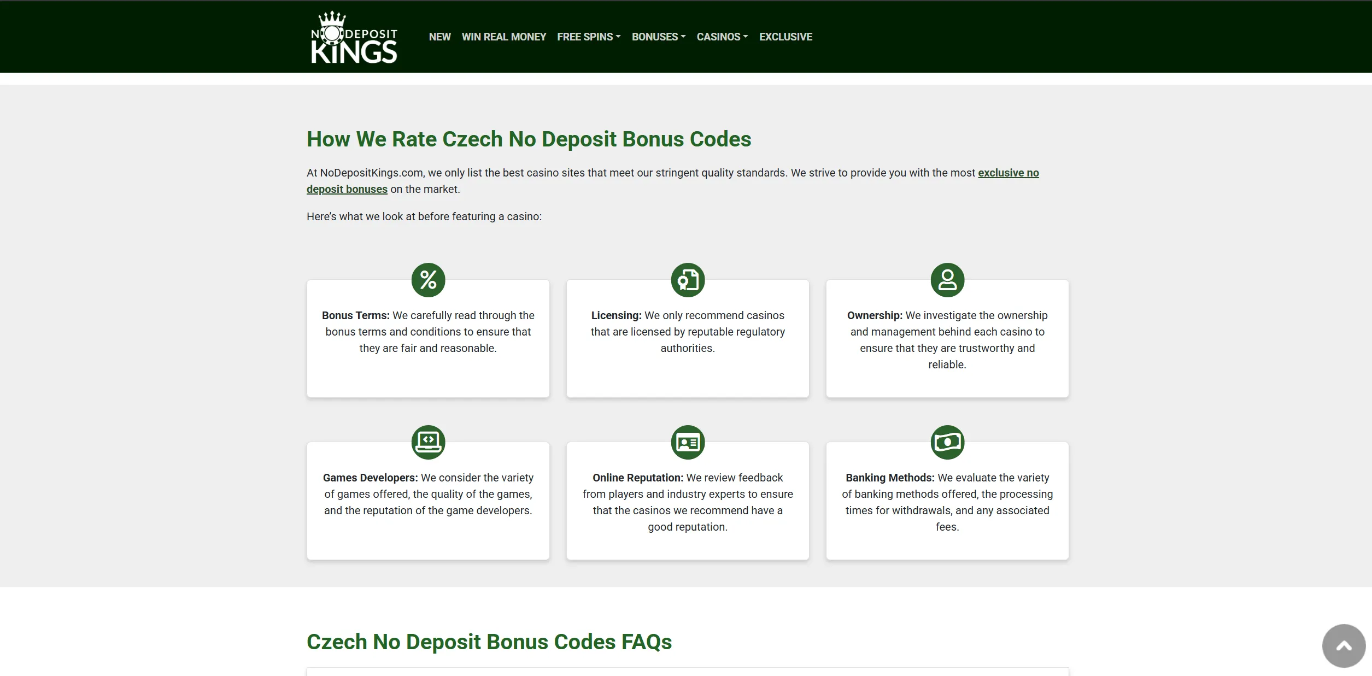
Task: Click 'Here's what we look at' sentence
Action: coord(424,216)
